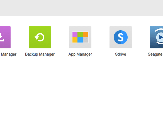
Task: Click the Backup Manager label
Action: tap(40, 54)
